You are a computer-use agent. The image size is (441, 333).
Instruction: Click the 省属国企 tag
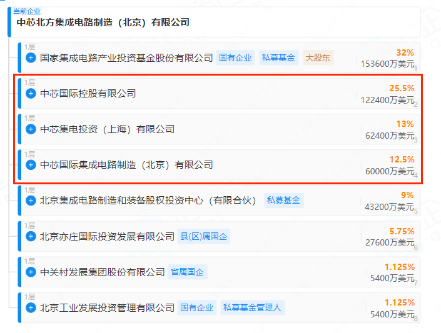(x=188, y=272)
